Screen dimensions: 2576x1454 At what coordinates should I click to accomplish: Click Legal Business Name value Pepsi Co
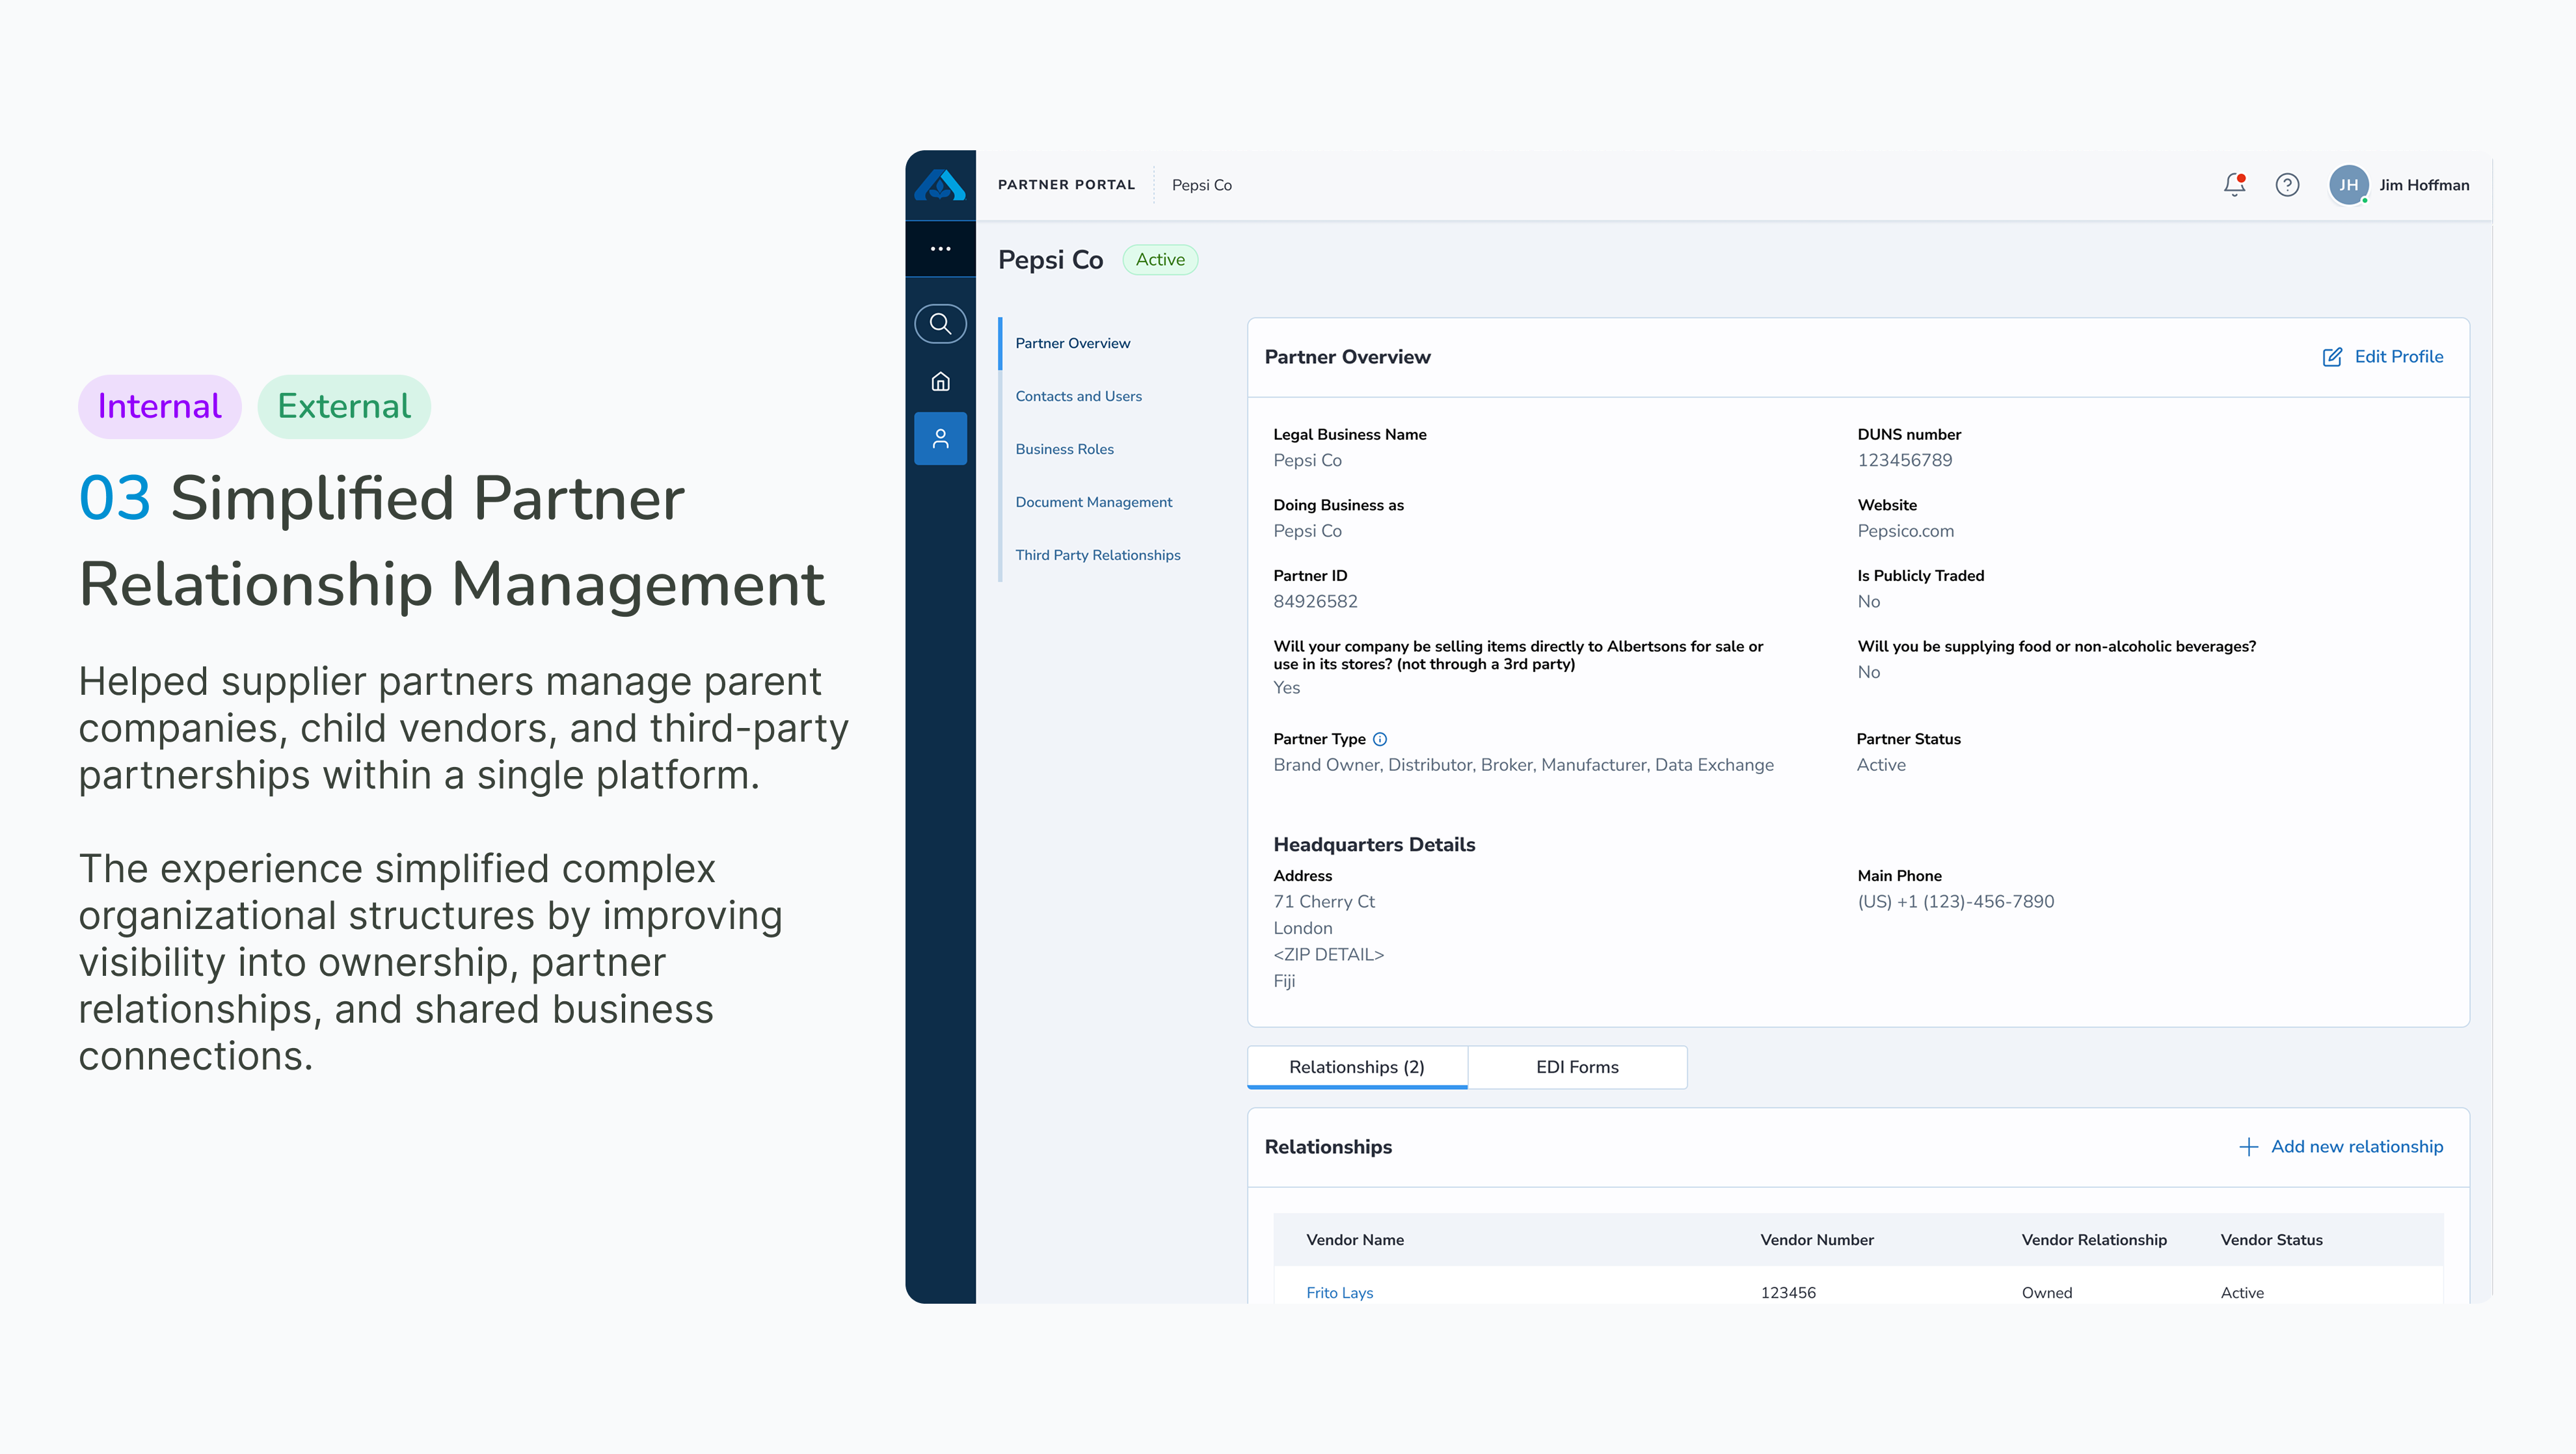[1307, 460]
